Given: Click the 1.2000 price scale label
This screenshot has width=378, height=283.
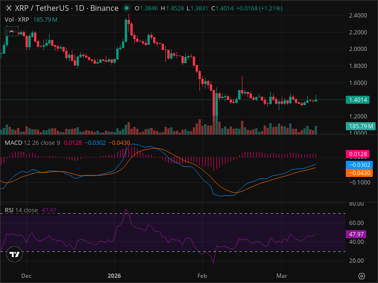Looking at the screenshot, I should pos(358,116).
